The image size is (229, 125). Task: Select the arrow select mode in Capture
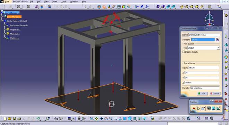pyautogui.click(x=198, y=108)
